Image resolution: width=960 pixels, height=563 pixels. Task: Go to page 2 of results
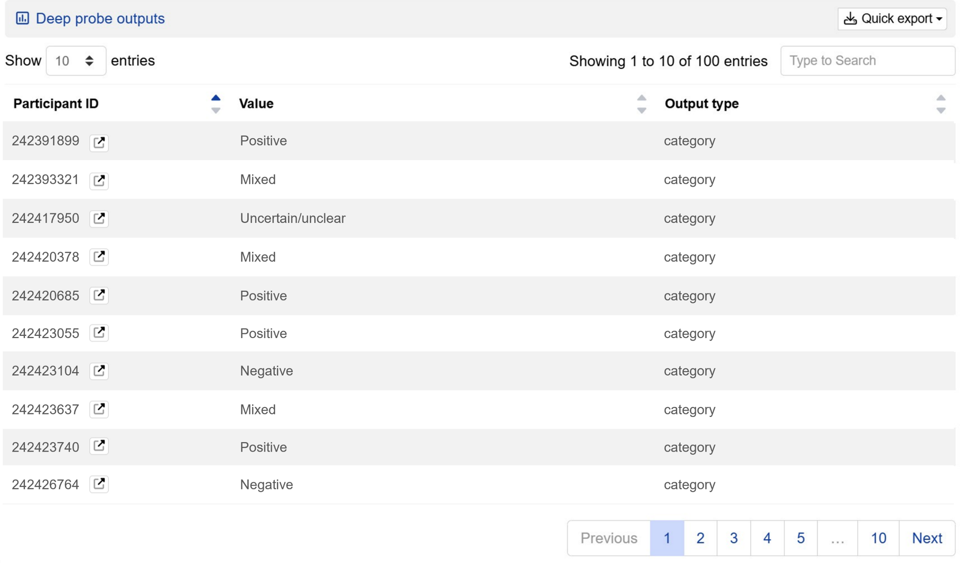pos(700,538)
